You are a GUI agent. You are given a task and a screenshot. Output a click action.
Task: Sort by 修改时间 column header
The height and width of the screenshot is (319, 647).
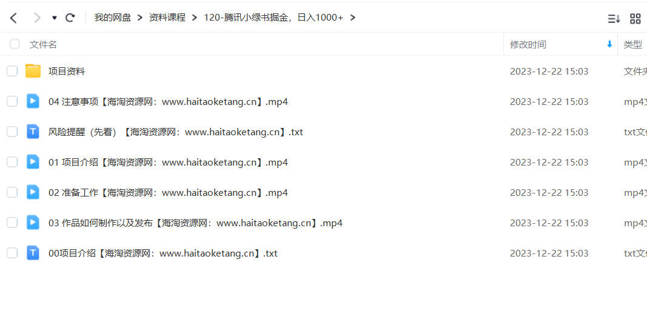(x=528, y=44)
